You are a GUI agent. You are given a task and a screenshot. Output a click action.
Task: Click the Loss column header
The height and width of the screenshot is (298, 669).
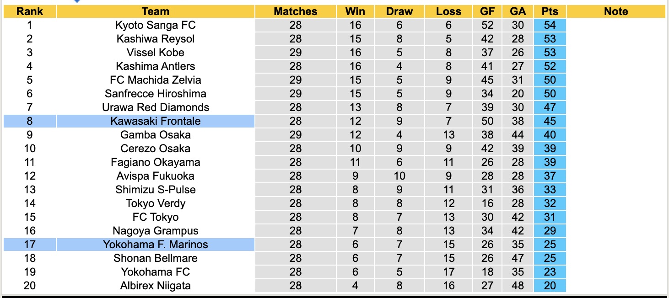pyautogui.click(x=448, y=11)
